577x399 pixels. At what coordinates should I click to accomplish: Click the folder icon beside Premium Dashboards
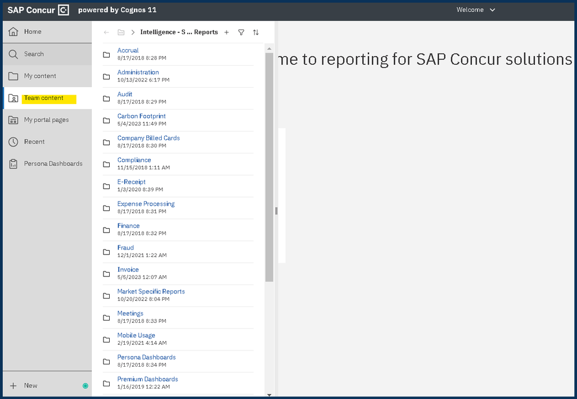tap(106, 383)
